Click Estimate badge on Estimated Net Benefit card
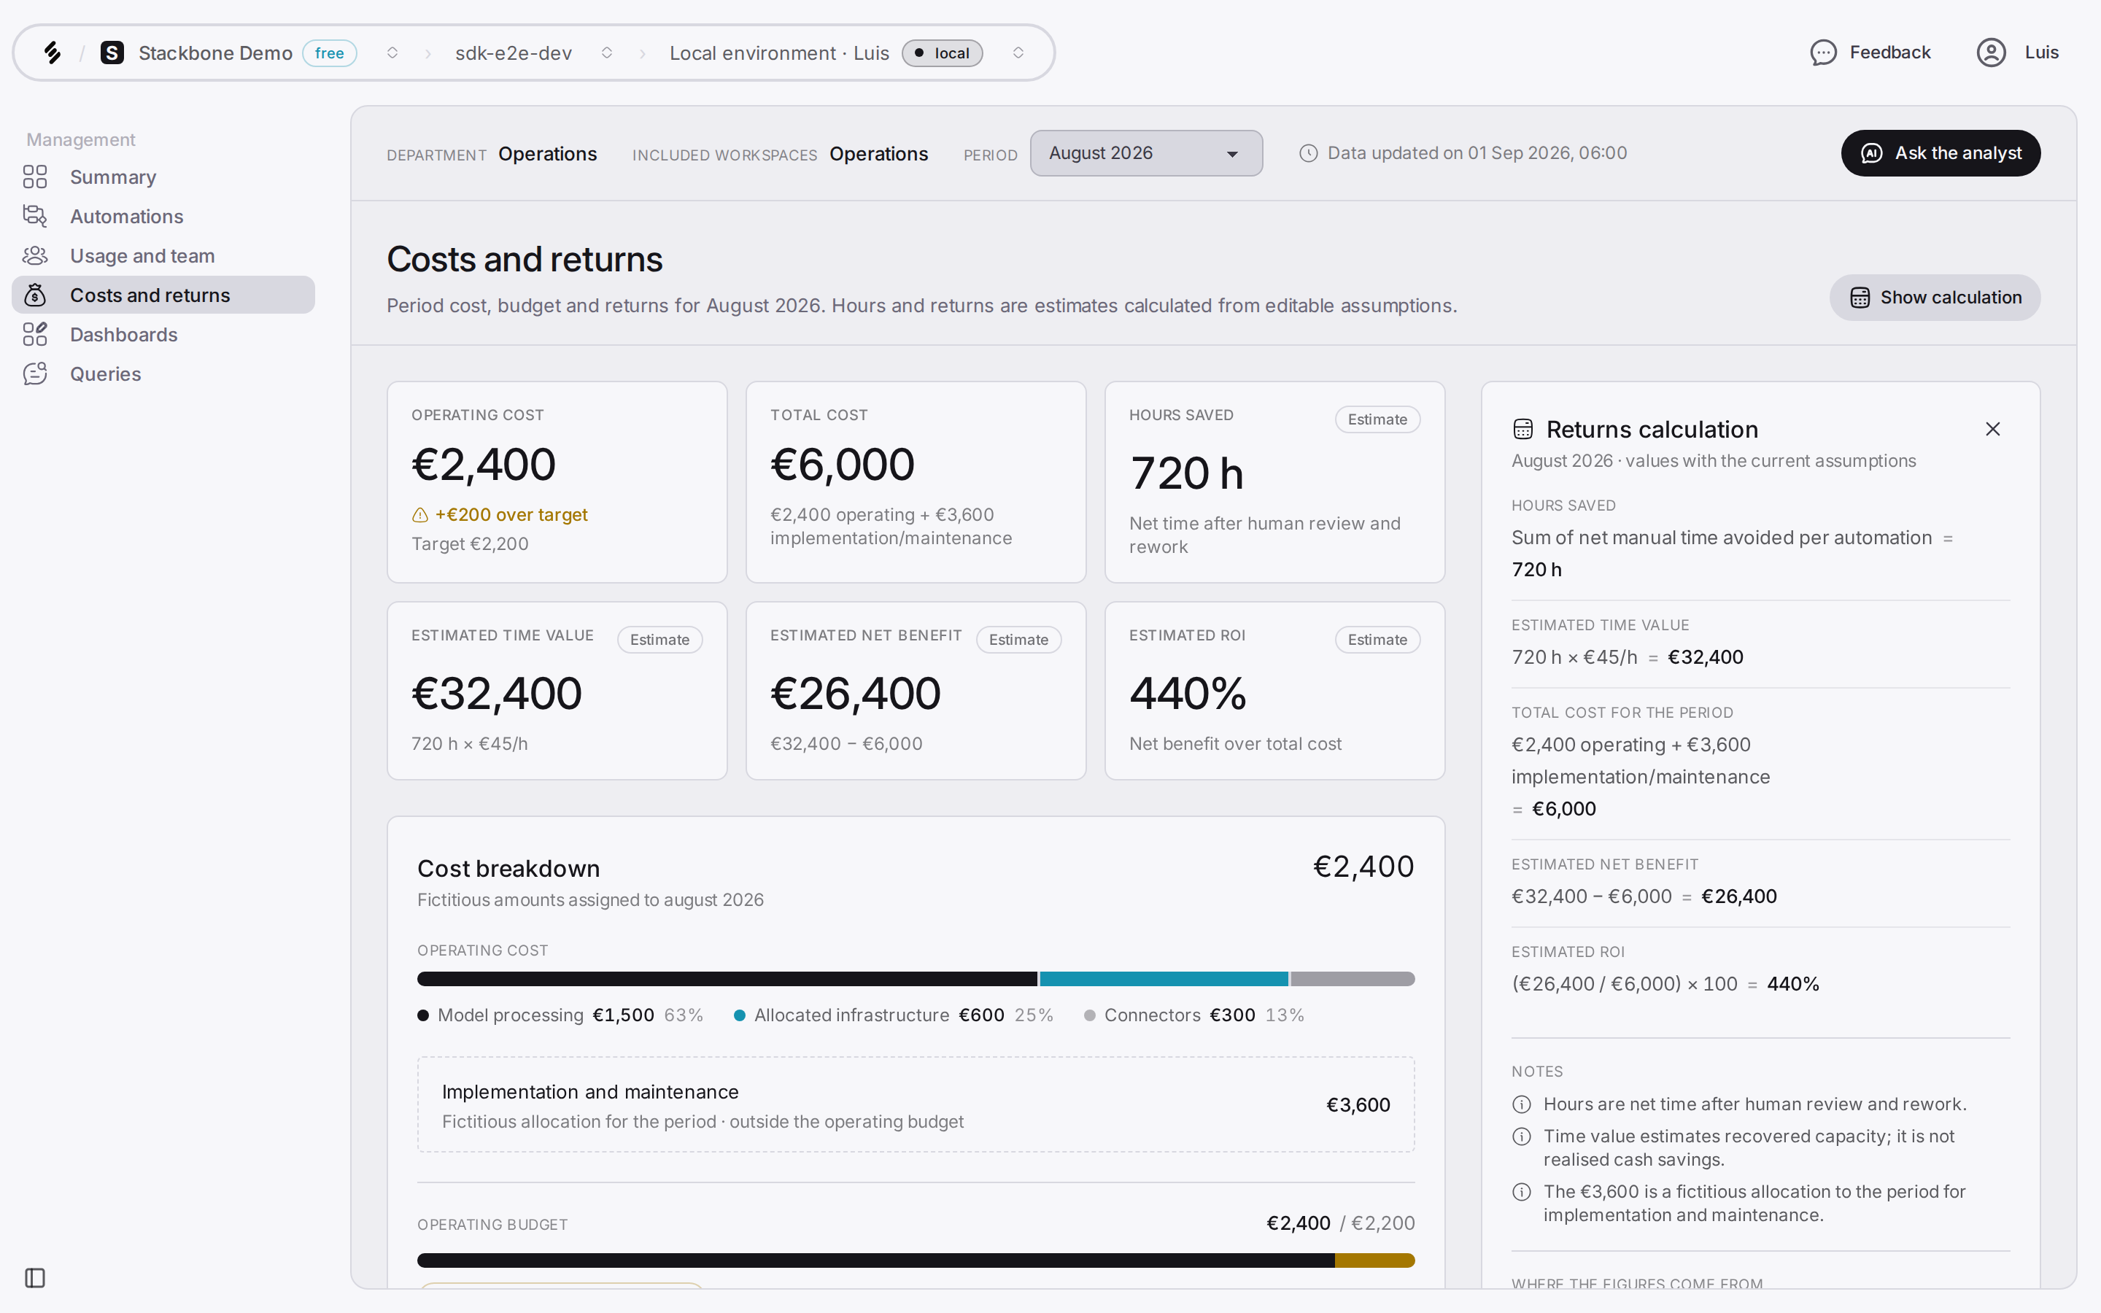This screenshot has width=2101, height=1313. [1018, 640]
